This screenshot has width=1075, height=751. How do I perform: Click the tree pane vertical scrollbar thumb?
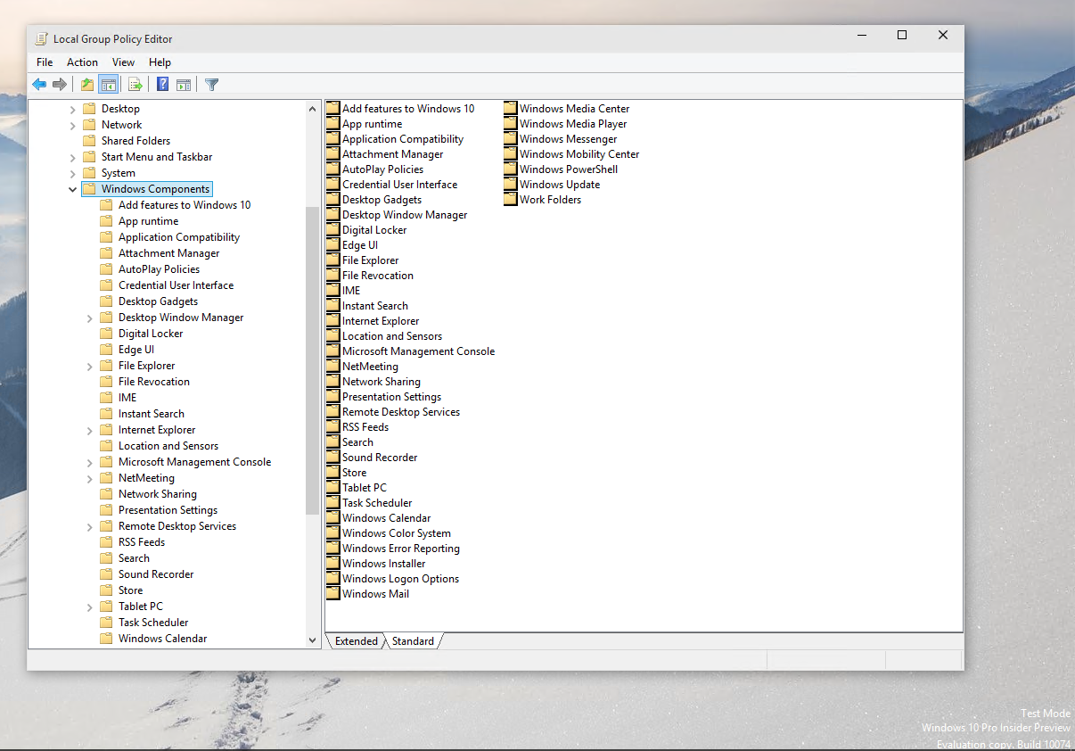tap(312, 360)
